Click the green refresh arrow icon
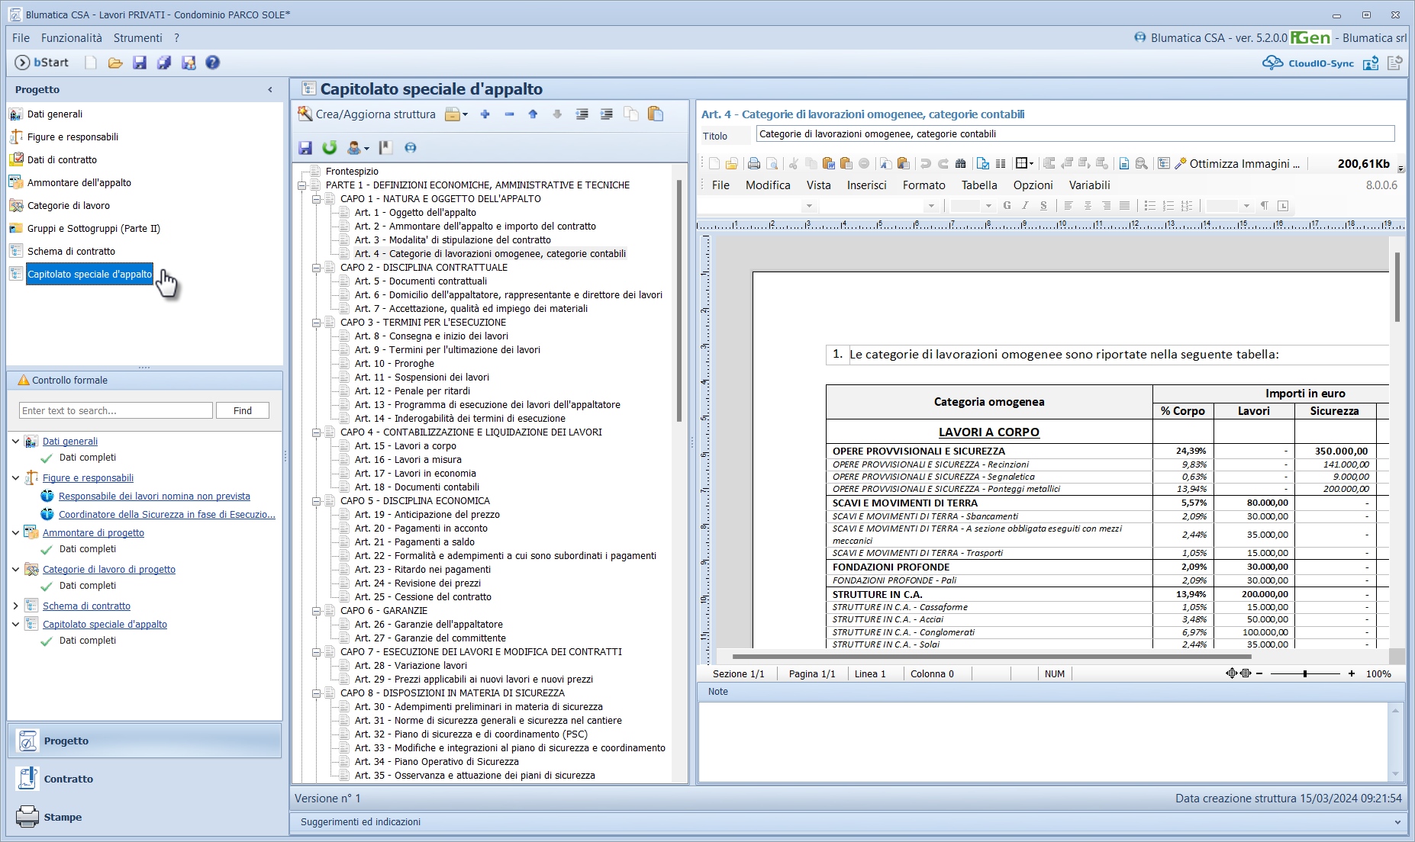The width and height of the screenshot is (1415, 842). (330, 148)
